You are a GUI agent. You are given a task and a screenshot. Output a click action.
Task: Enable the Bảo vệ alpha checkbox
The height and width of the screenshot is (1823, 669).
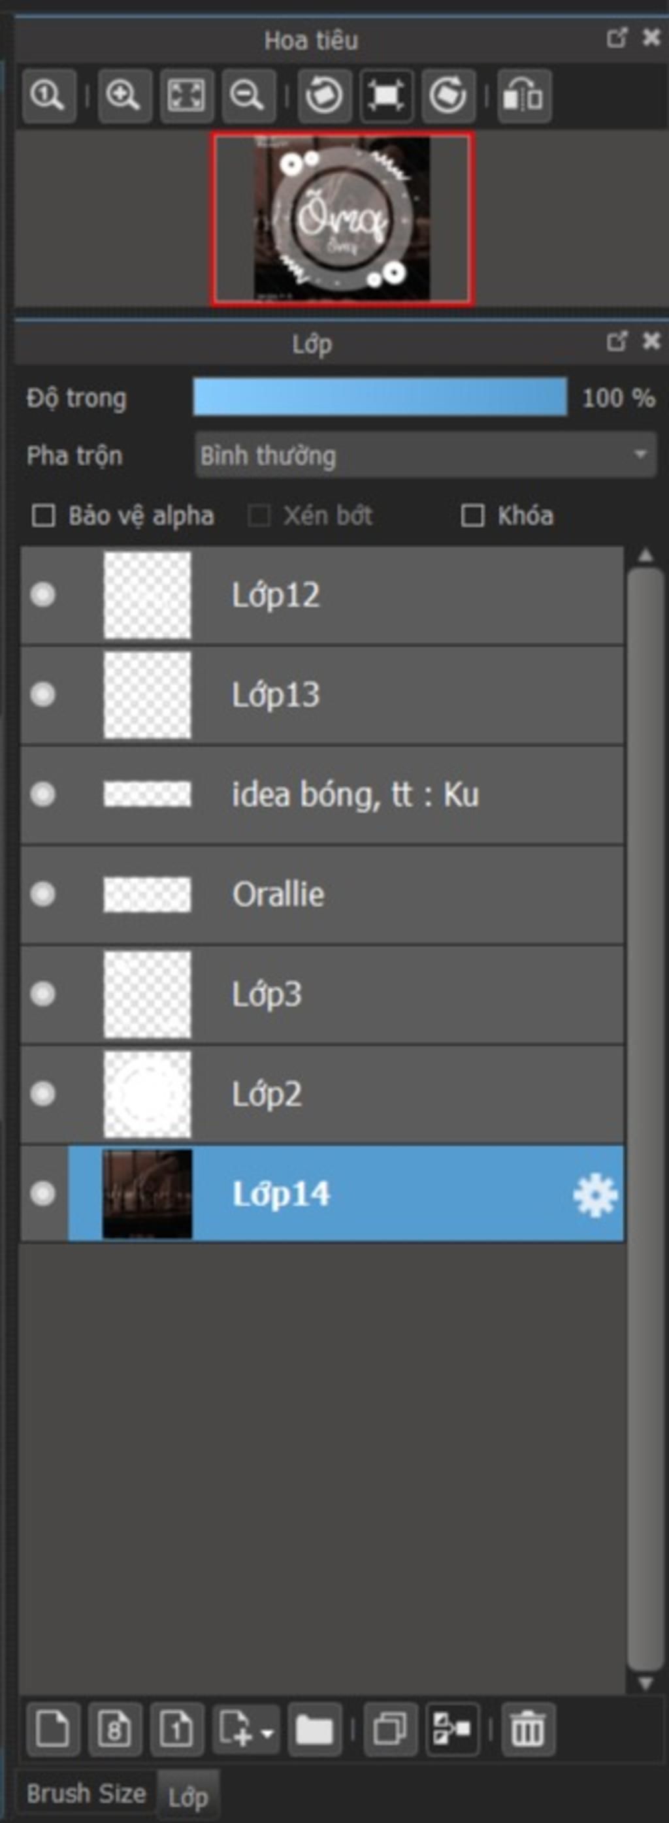click(x=43, y=515)
